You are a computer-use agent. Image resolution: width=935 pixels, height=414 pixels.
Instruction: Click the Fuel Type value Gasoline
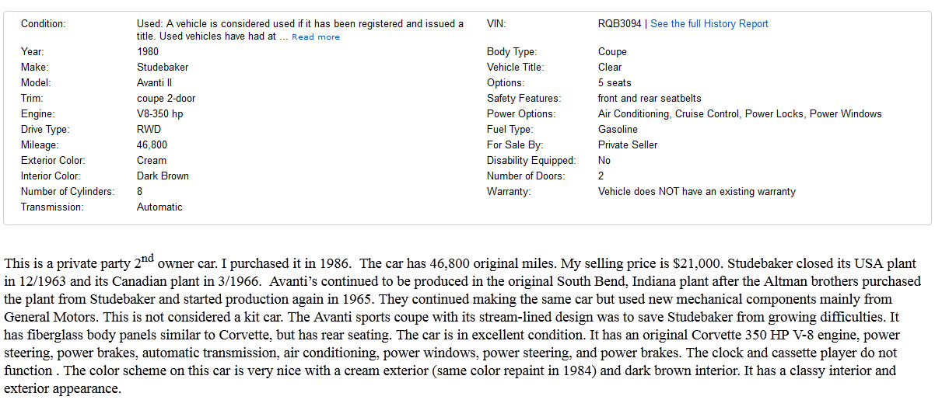pos(618,130)
